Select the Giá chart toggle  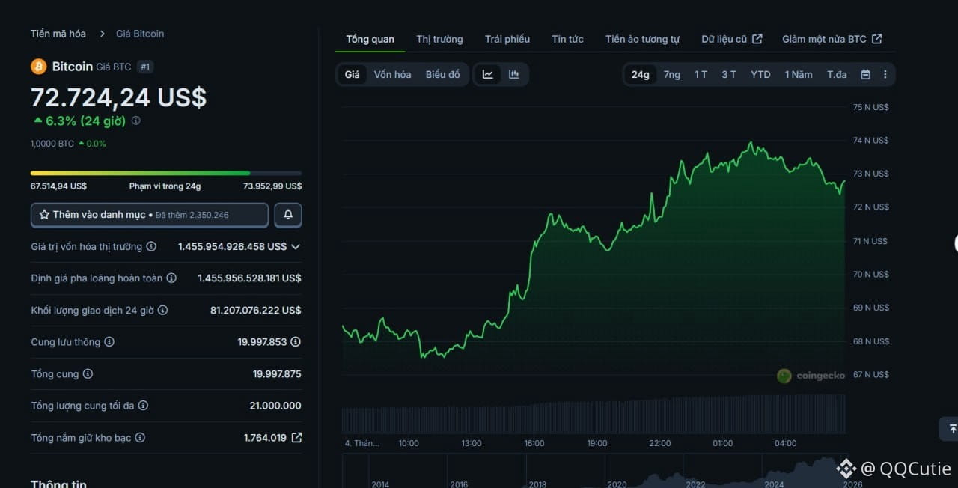pyautogui.click(x=353, y=74)
